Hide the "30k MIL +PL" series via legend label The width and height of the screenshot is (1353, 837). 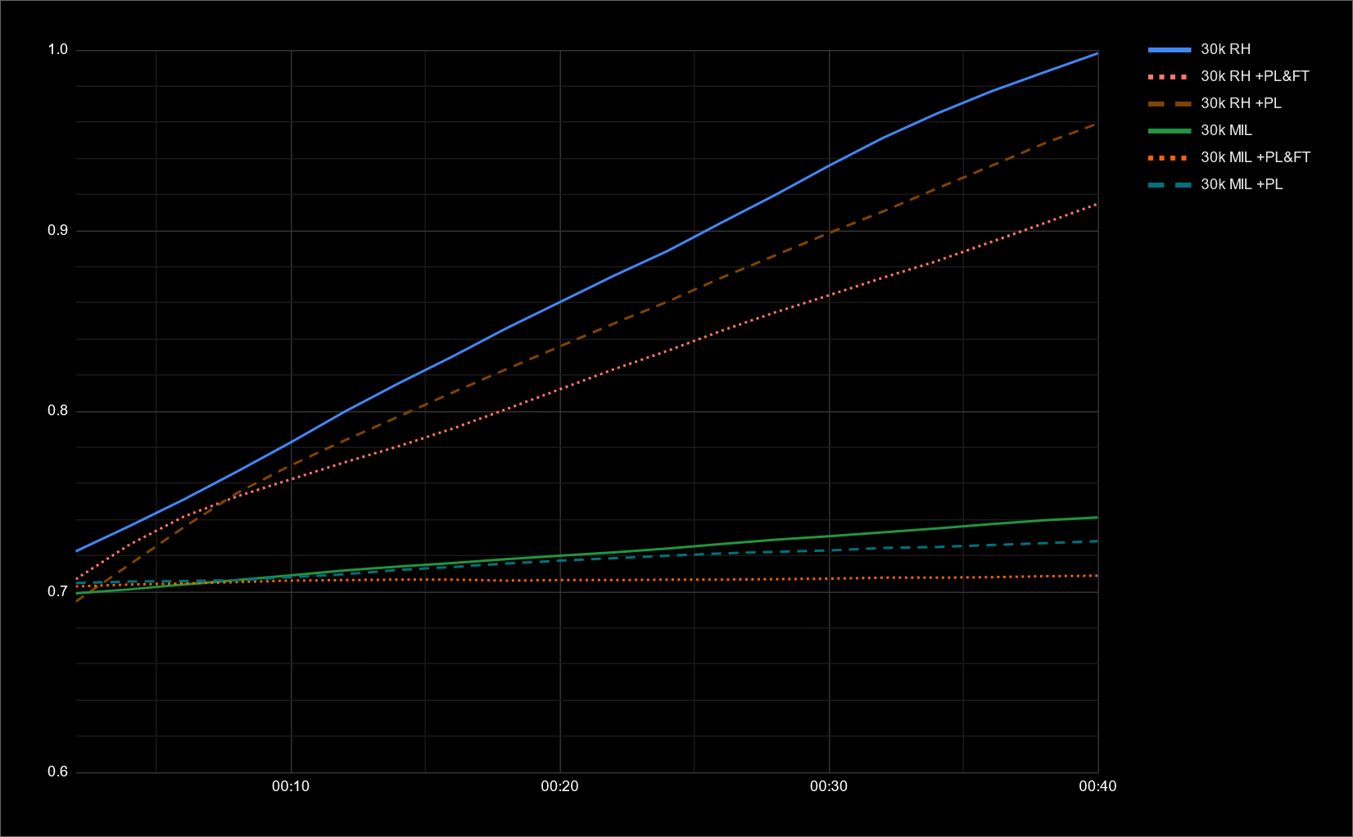coord(1242,185)
